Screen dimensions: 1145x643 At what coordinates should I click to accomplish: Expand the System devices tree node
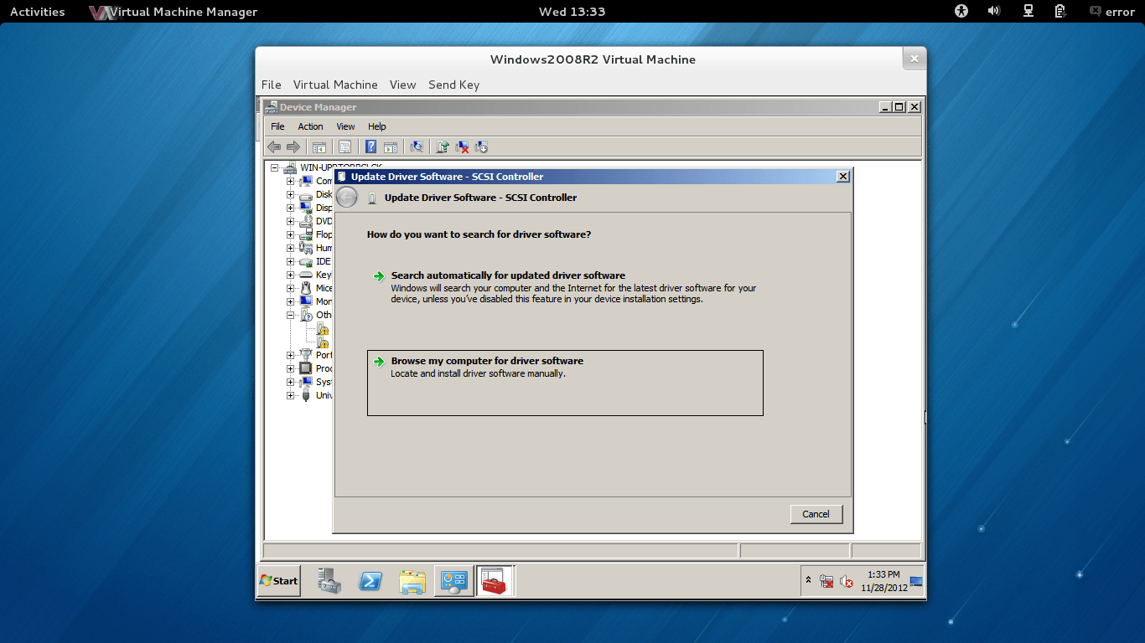pyautogui.click(x=291, y=382)
